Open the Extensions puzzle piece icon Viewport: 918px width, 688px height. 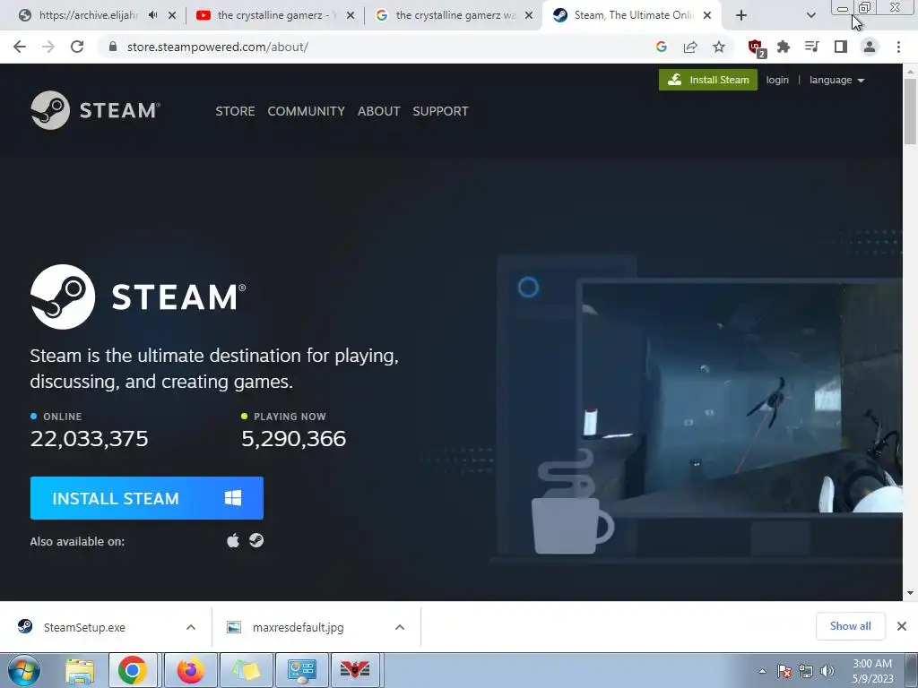[x=784, y=47]
